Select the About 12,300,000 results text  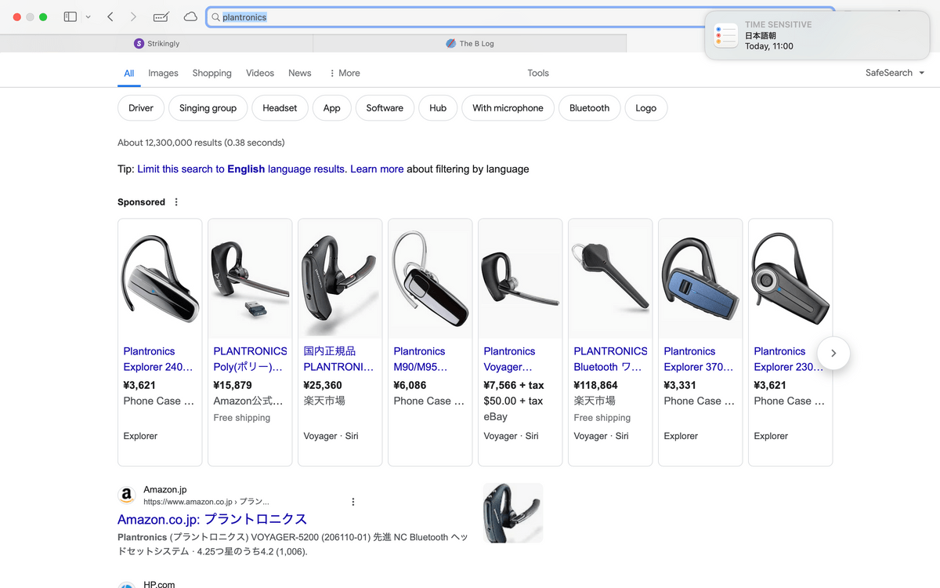[201, 143]
